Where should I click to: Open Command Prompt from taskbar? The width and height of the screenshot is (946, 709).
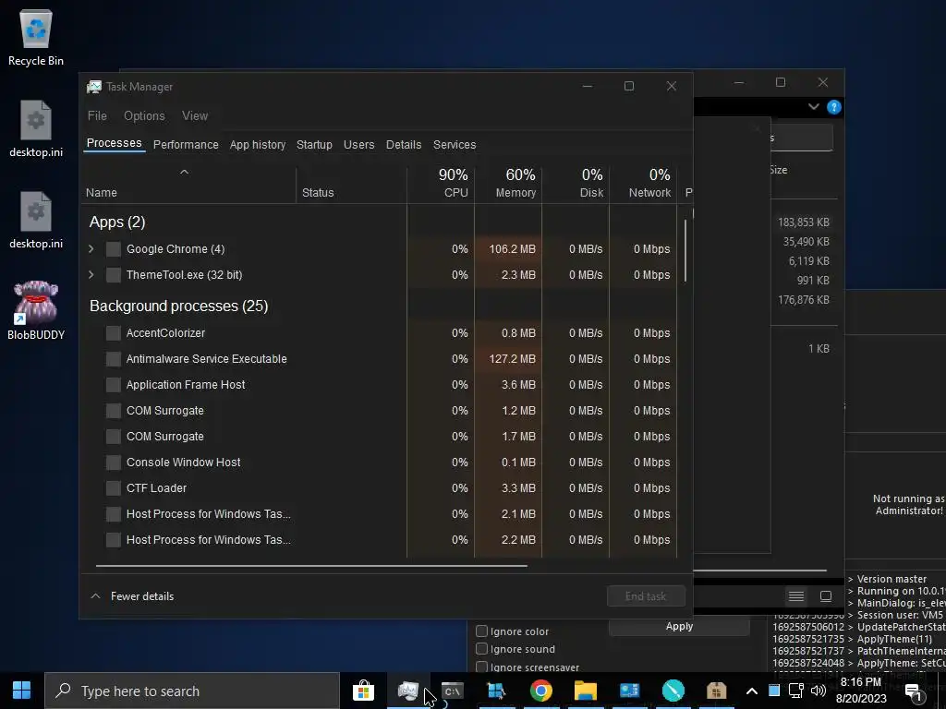tap(453, 691)
